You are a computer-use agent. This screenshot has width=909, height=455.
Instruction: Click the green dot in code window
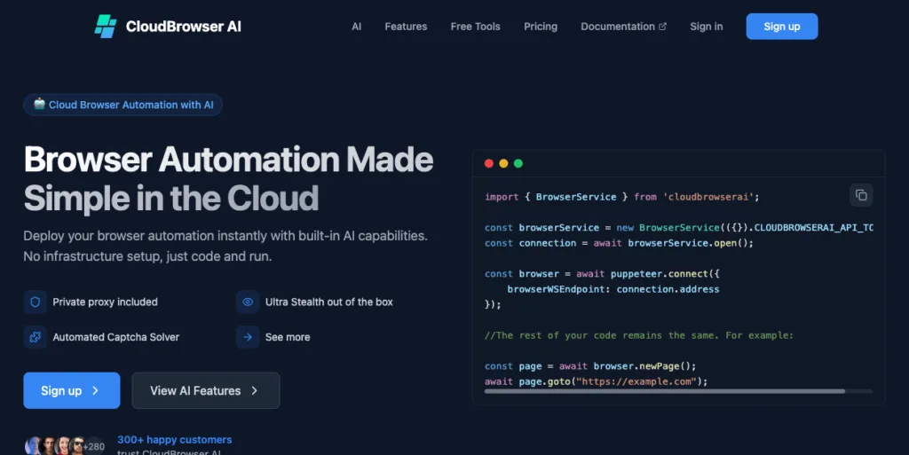pyautogui.click(x=518, y=163)
